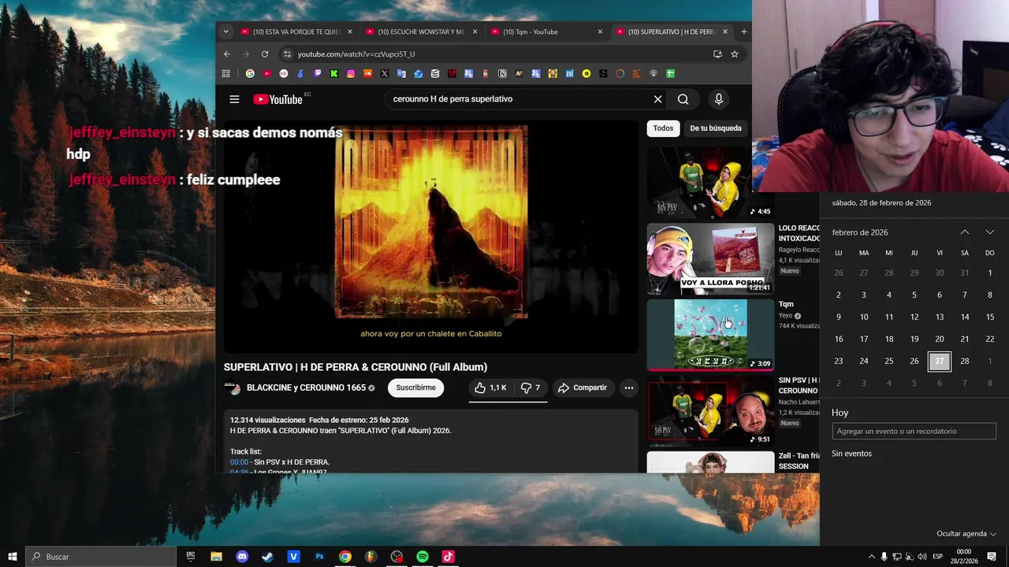Click the microphone icon in system tray
Viewport: 1009px width, 567px height.
pos(884,557)
